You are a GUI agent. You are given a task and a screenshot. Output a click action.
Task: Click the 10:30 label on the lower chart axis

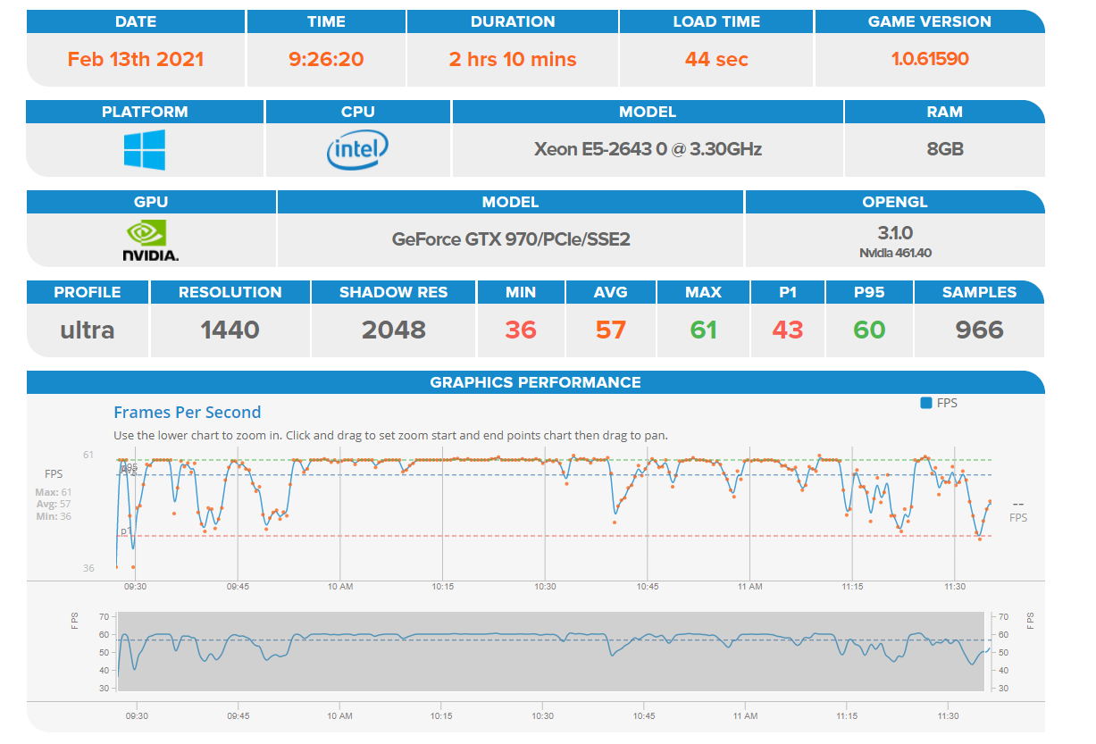[x=542, y=715]
